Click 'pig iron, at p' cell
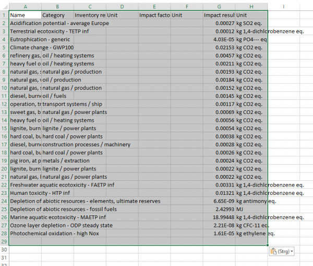 click(x=26, y=160)
